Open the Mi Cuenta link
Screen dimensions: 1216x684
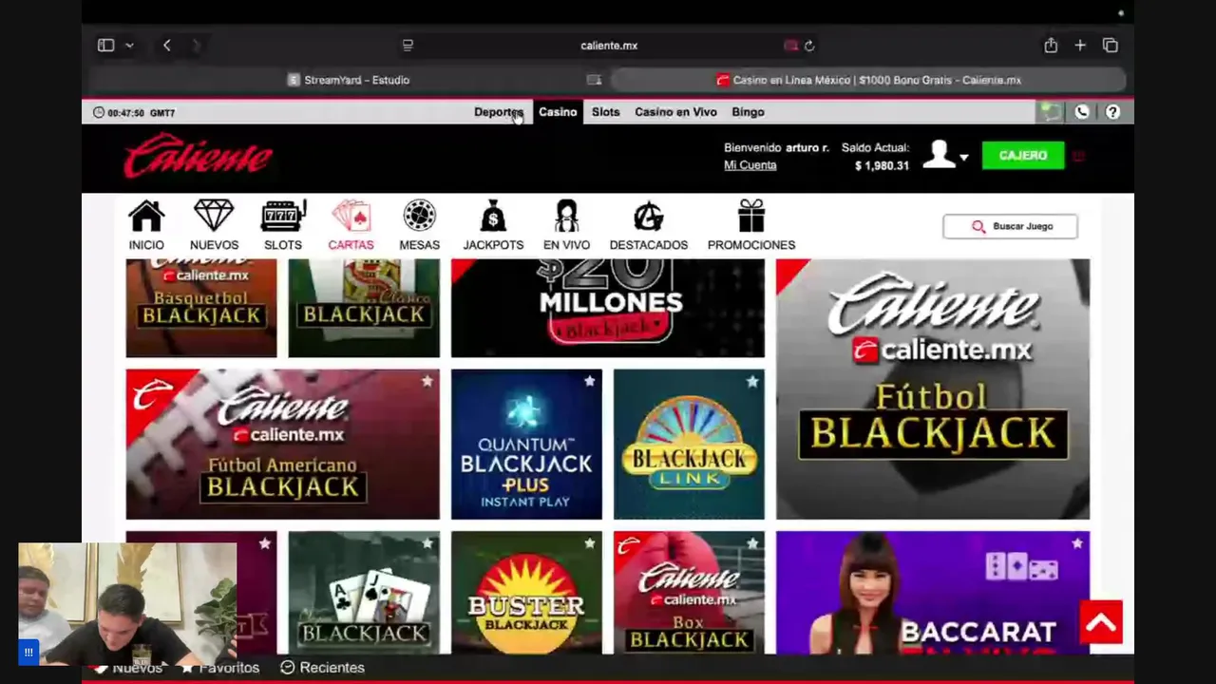(x=750, y=165)
